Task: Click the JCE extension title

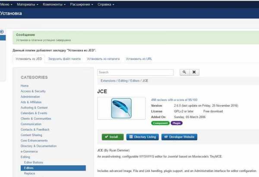Action: tap(102, 91)
